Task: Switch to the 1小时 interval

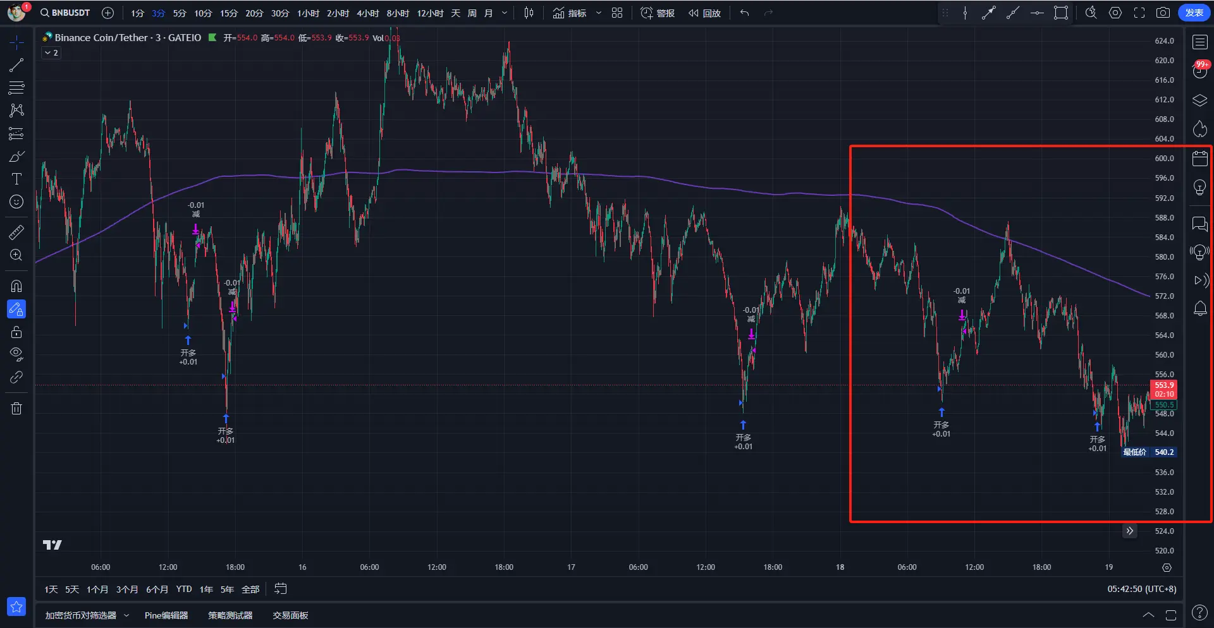Action: click(x=308, y=13)
